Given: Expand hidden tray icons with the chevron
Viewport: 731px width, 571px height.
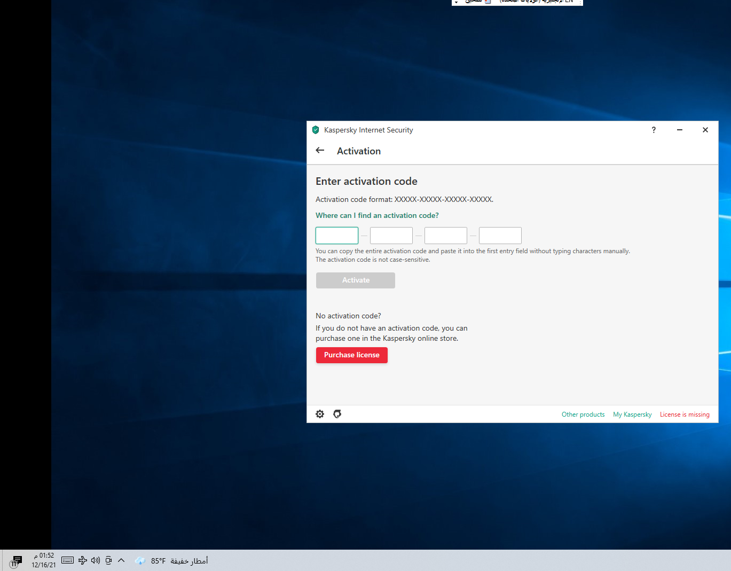Looking at the screenshot, I should 121,560.
